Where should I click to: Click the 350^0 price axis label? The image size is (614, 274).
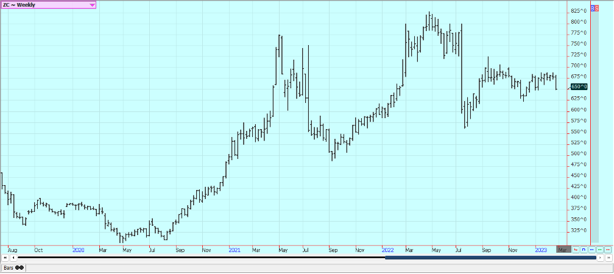(579, 219)
